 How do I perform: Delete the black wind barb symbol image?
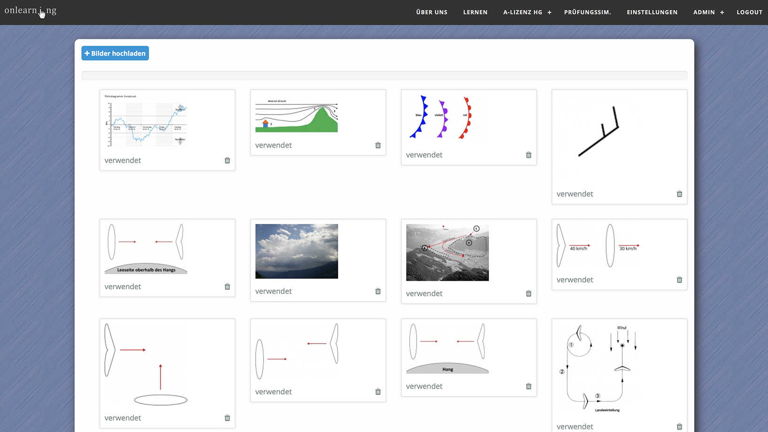[x=679, y=194]
